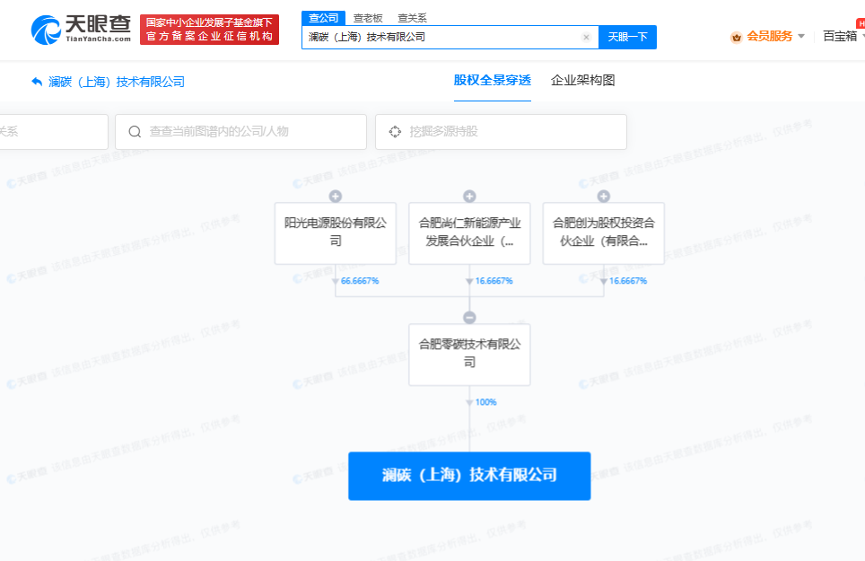Select the 阳光电源股份有限公司 node

pos(336,232)
